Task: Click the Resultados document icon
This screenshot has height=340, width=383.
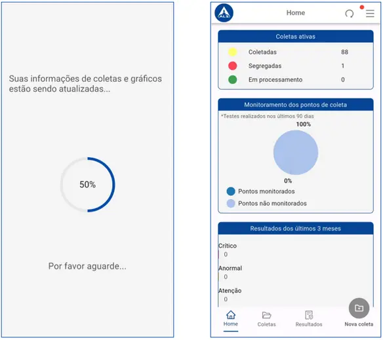Action: point(309,315)
